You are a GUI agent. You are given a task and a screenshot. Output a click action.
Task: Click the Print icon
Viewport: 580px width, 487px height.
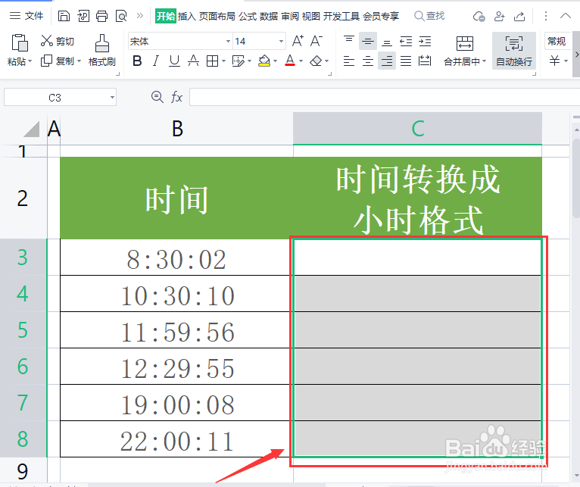pos(101,16)
